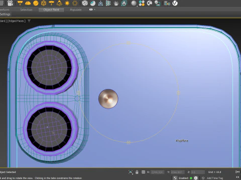The height and width of the screenshot is (180, 241).
Task: Click the Grid = 10.0 readout
Action: [214, 172]
